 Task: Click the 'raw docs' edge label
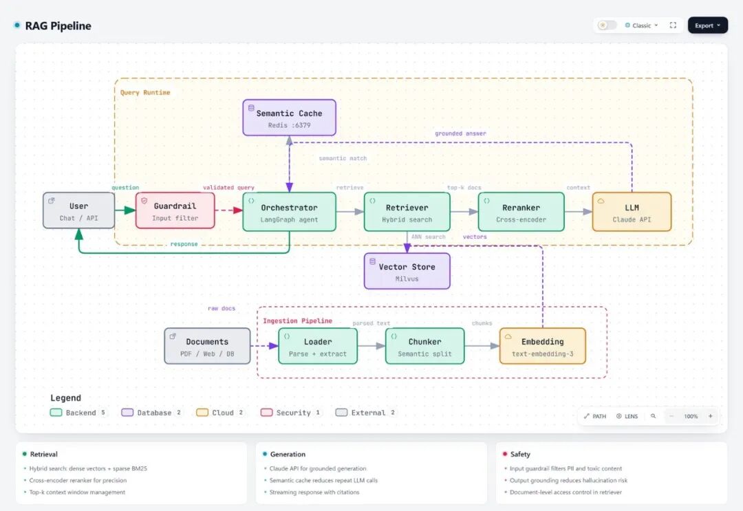click(222, 308)
